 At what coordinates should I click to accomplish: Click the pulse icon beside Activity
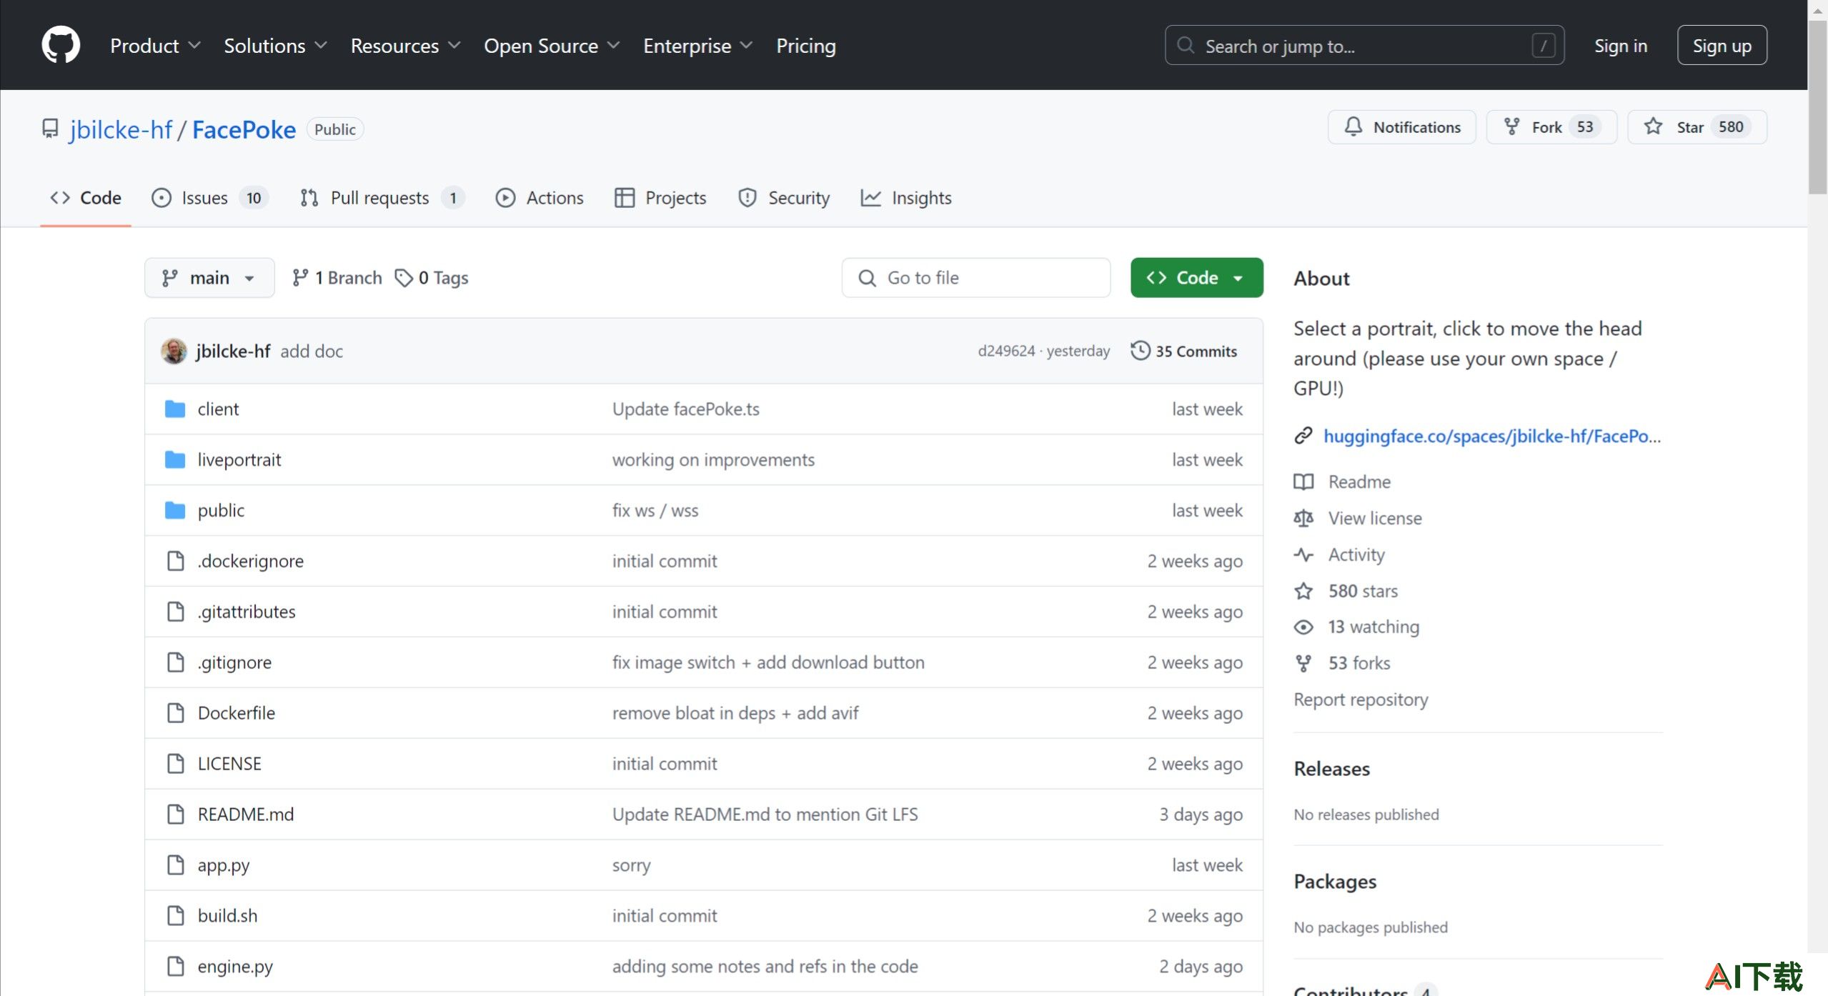coord(1303,554)
